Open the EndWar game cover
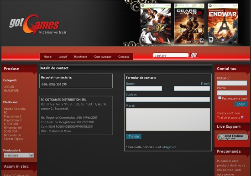Screen dimensions: 251x176 click(223, 24)
